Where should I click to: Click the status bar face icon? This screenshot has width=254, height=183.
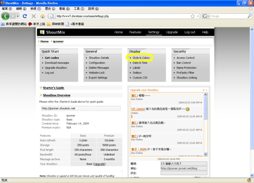tap(249, 180)
